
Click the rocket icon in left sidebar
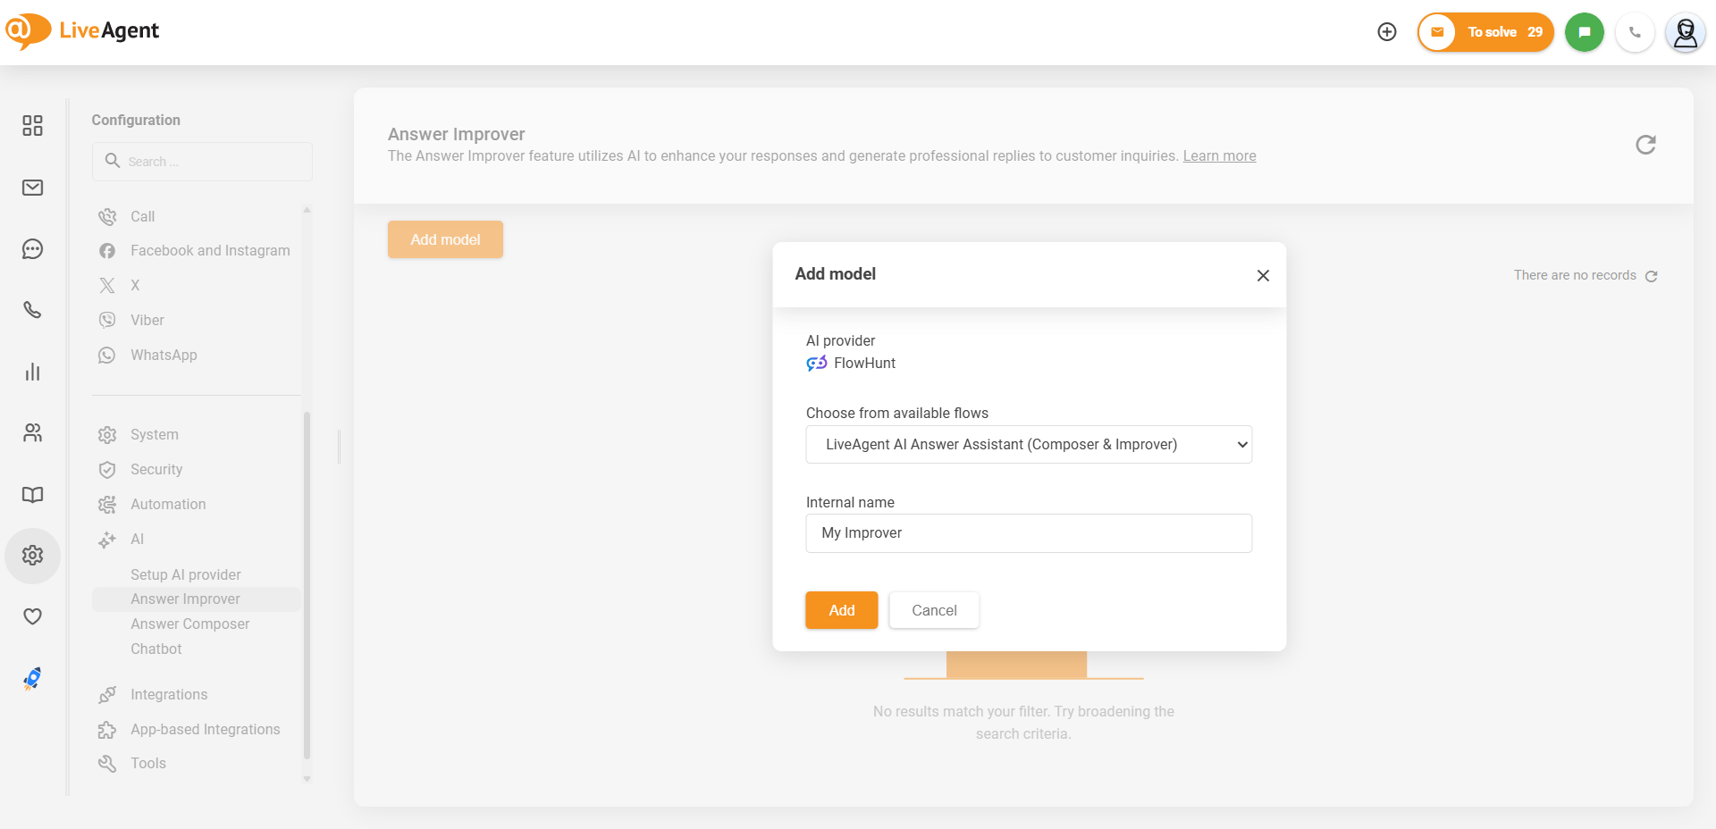[32, 679]
